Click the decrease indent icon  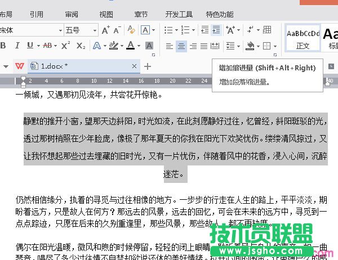coord(204,30)
